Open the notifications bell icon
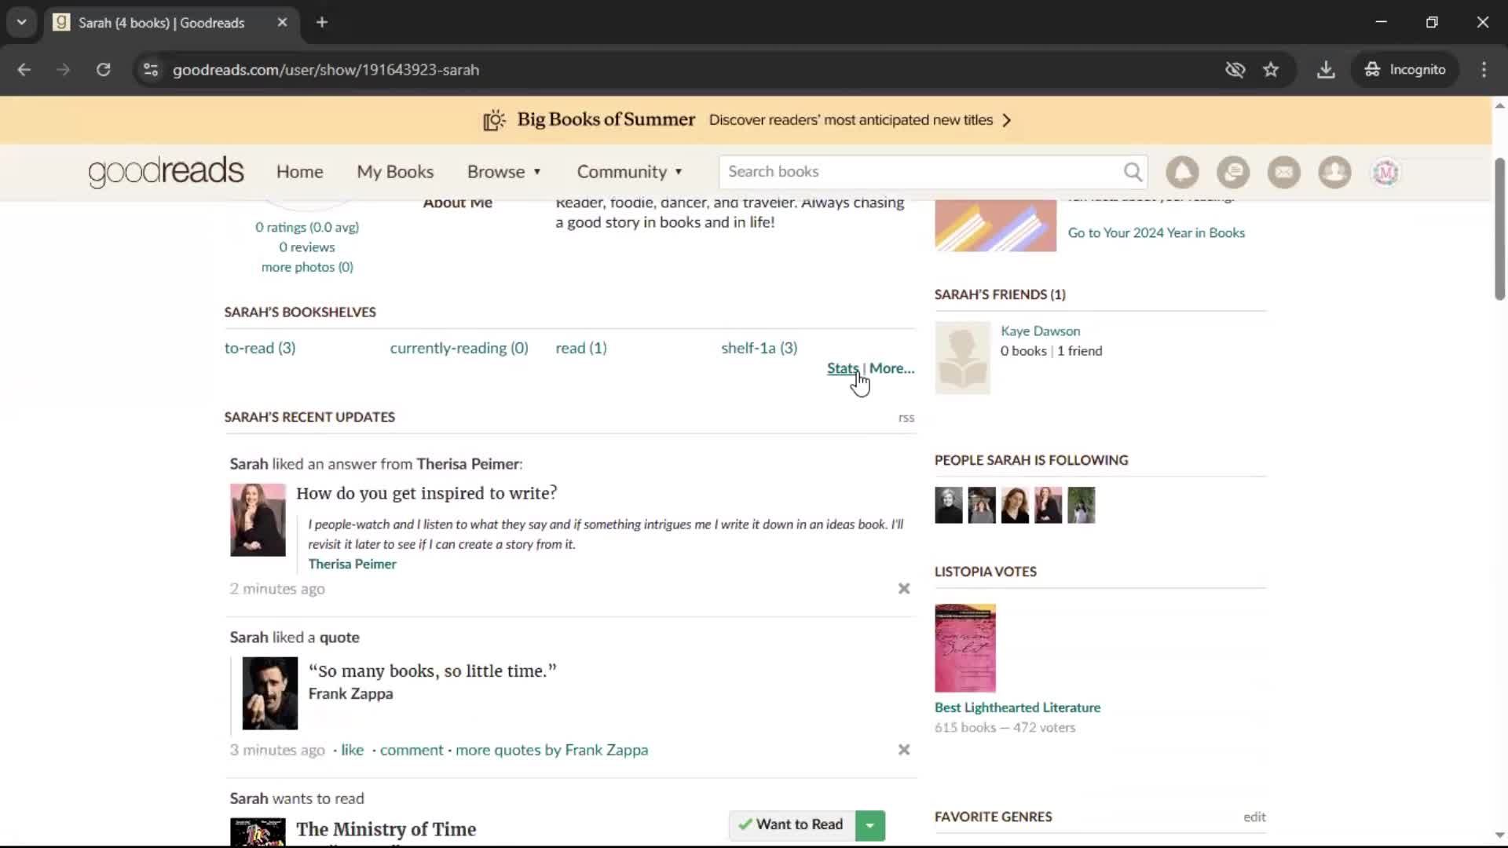This screenshot has width=1508, height=848. 1182,172
